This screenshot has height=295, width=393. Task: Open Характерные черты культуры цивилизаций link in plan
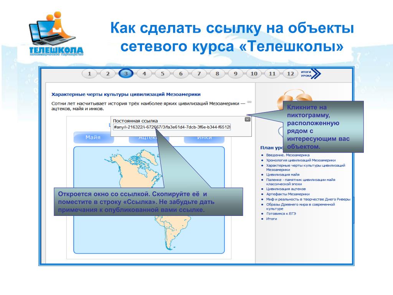pos(305,167)
